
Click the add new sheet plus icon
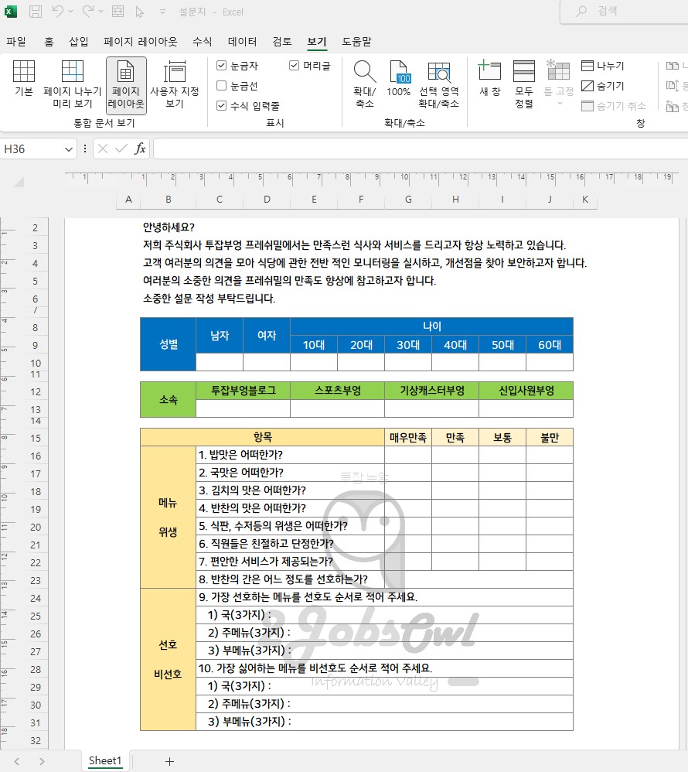tap(170, 761)
